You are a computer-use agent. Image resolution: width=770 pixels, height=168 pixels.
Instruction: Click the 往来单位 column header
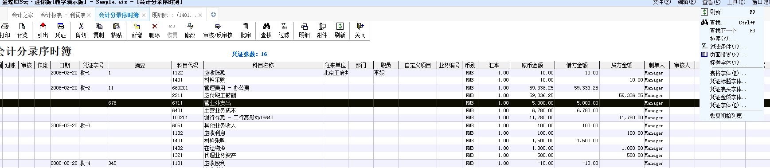pos(335,65)
